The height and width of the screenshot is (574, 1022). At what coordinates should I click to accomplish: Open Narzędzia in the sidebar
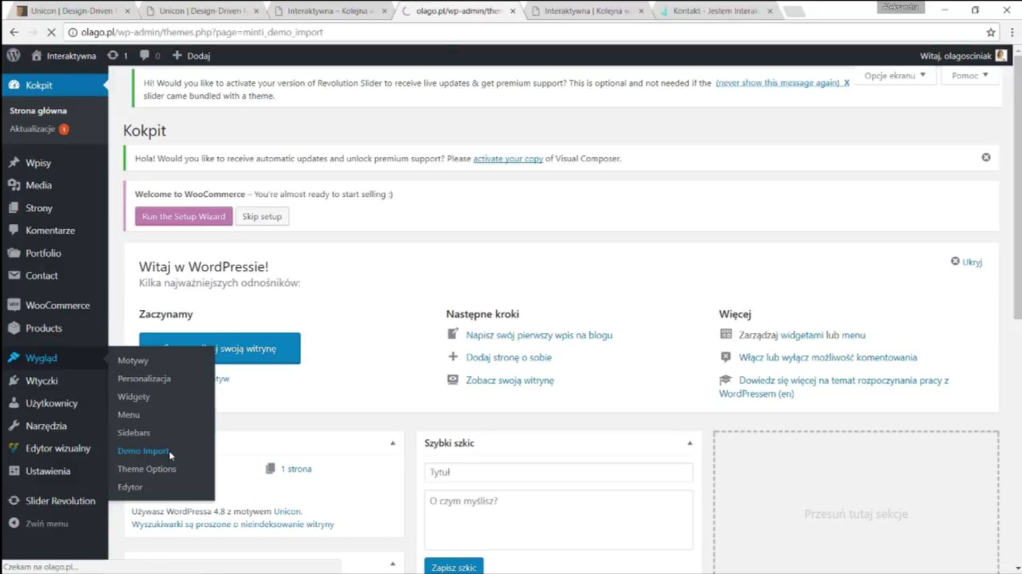46,426
